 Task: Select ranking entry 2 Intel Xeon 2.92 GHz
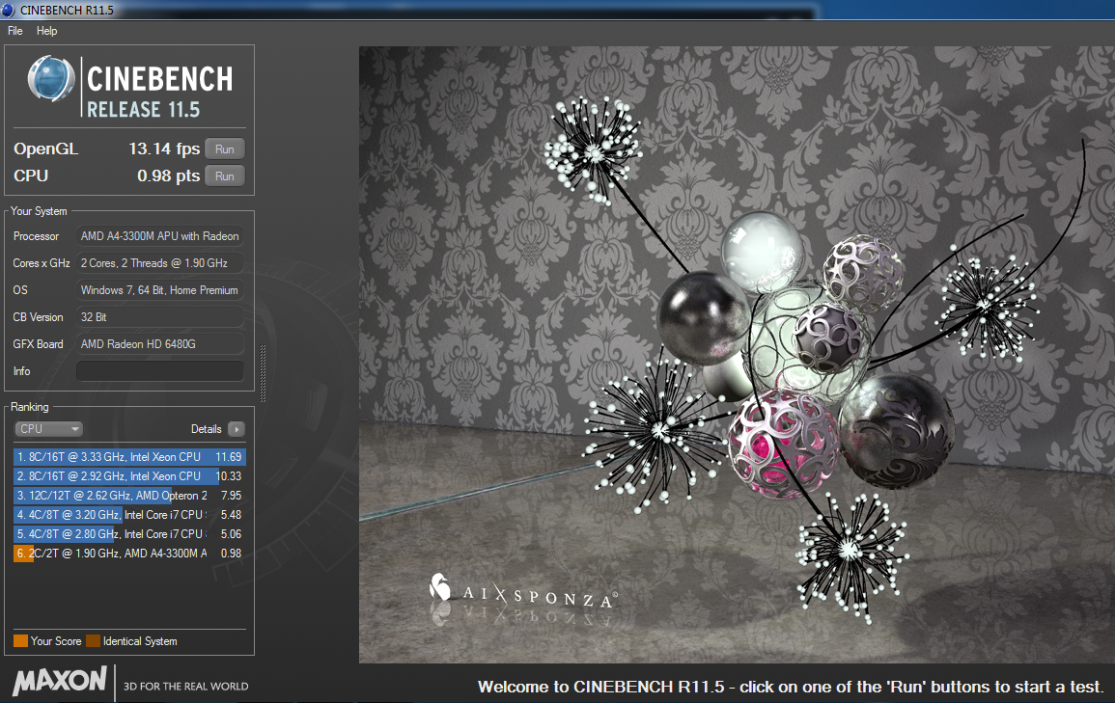click(129, 475)
